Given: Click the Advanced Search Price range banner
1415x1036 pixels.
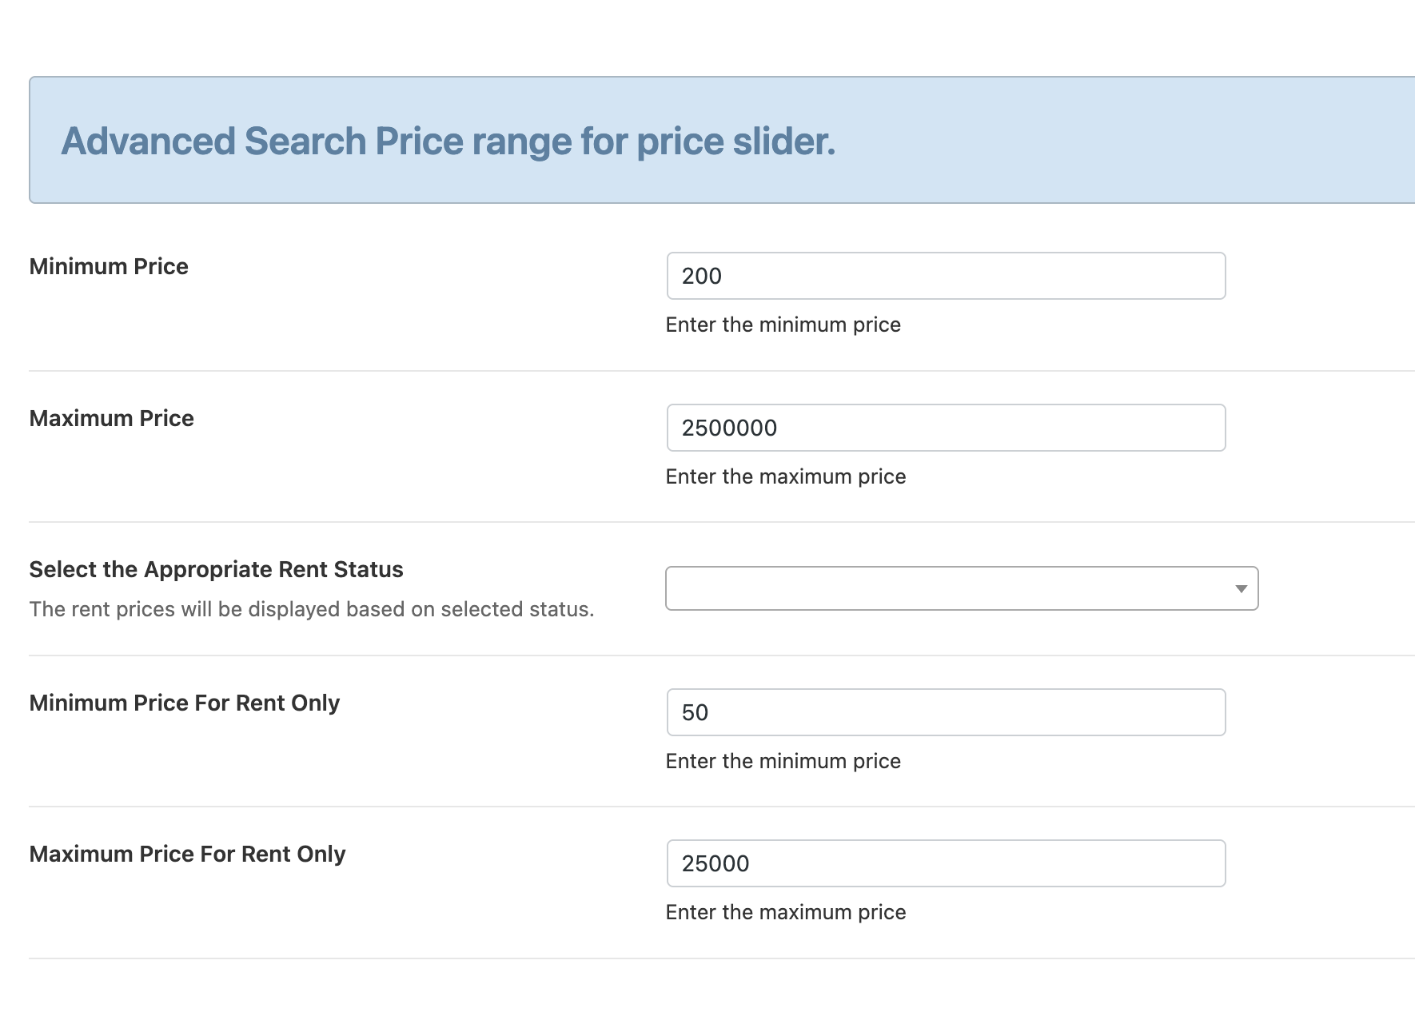Looking at the screenshot, I should [x=449, y=141].
